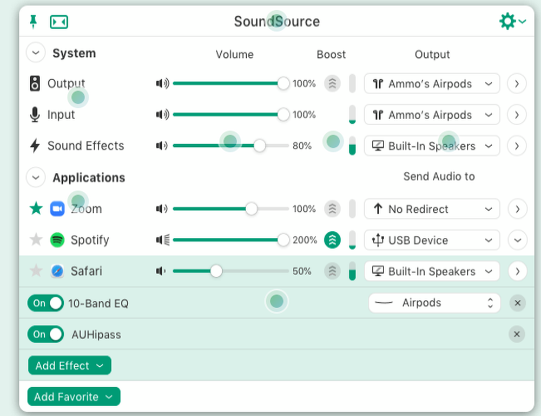Unfavorite Zoom with the green star
This screenshot has width=541, height=416.
pos(36,209)
